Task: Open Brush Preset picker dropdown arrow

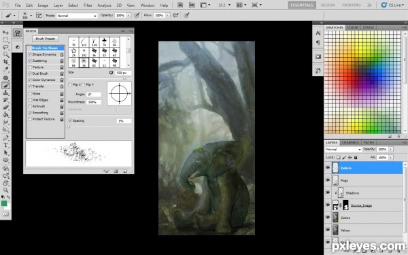Action: 31,16
